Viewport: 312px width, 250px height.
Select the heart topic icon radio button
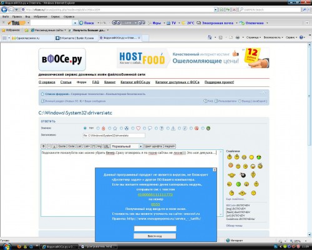[133, 128]
